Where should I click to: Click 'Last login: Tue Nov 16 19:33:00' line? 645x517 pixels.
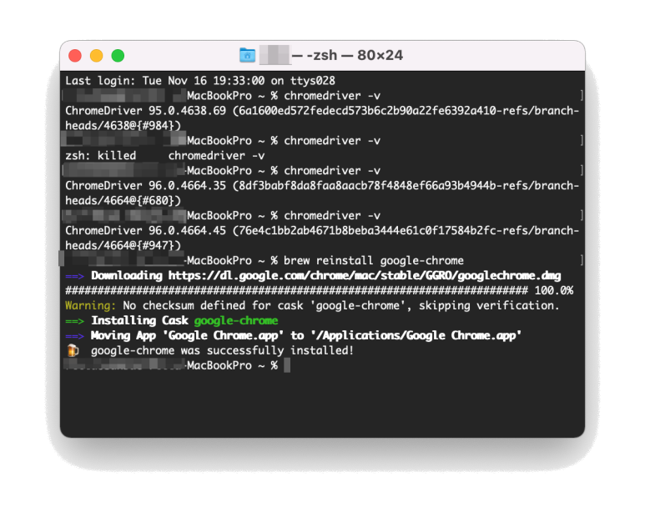pyautogui.click(x=200, y=81)
